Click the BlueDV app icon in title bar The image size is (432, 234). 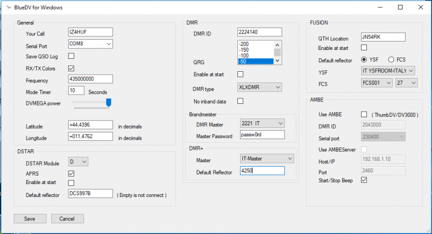point(8,7)
